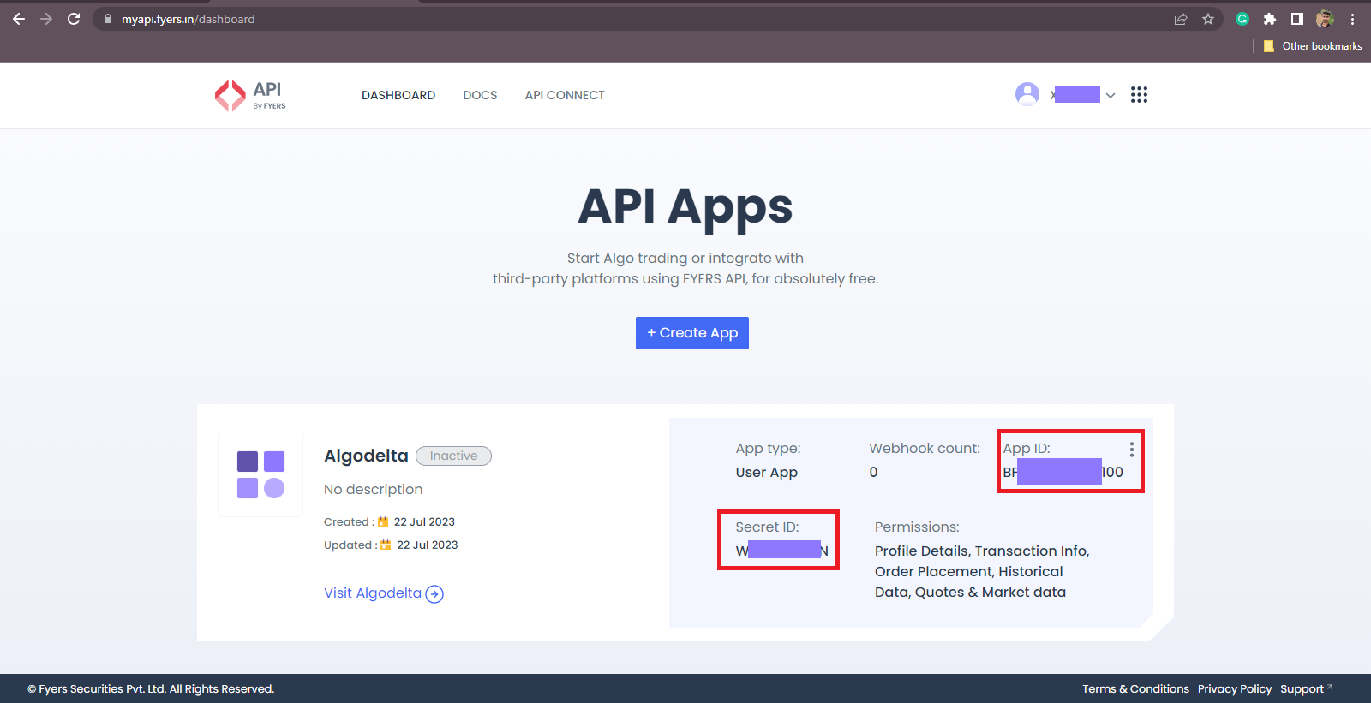
Task: Open the Other bookmarks folder
Action: point(1313,46)
